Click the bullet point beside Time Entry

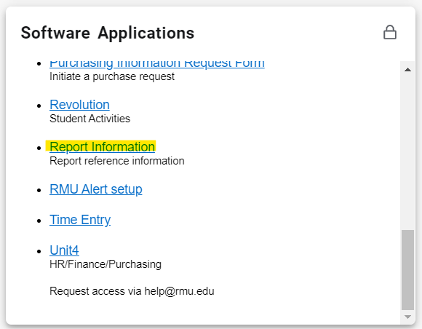39,221
